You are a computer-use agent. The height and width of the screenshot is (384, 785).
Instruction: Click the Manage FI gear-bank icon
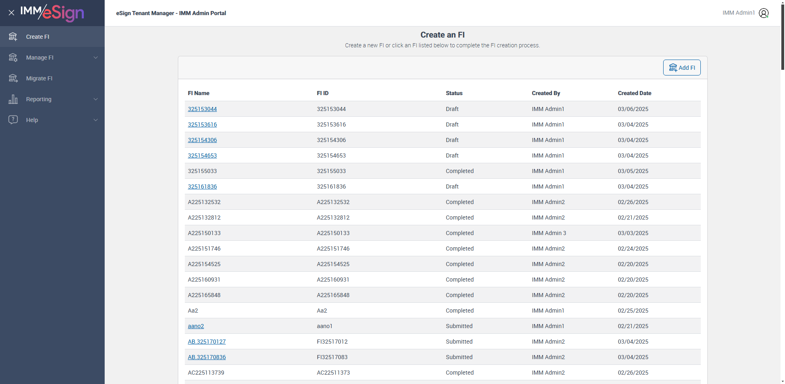click(x=13, y=58)
